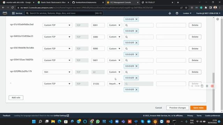Viewport: 223px width, 125px height.
Task: Discard recording with trash icon
Action: (x=202, y=86)
